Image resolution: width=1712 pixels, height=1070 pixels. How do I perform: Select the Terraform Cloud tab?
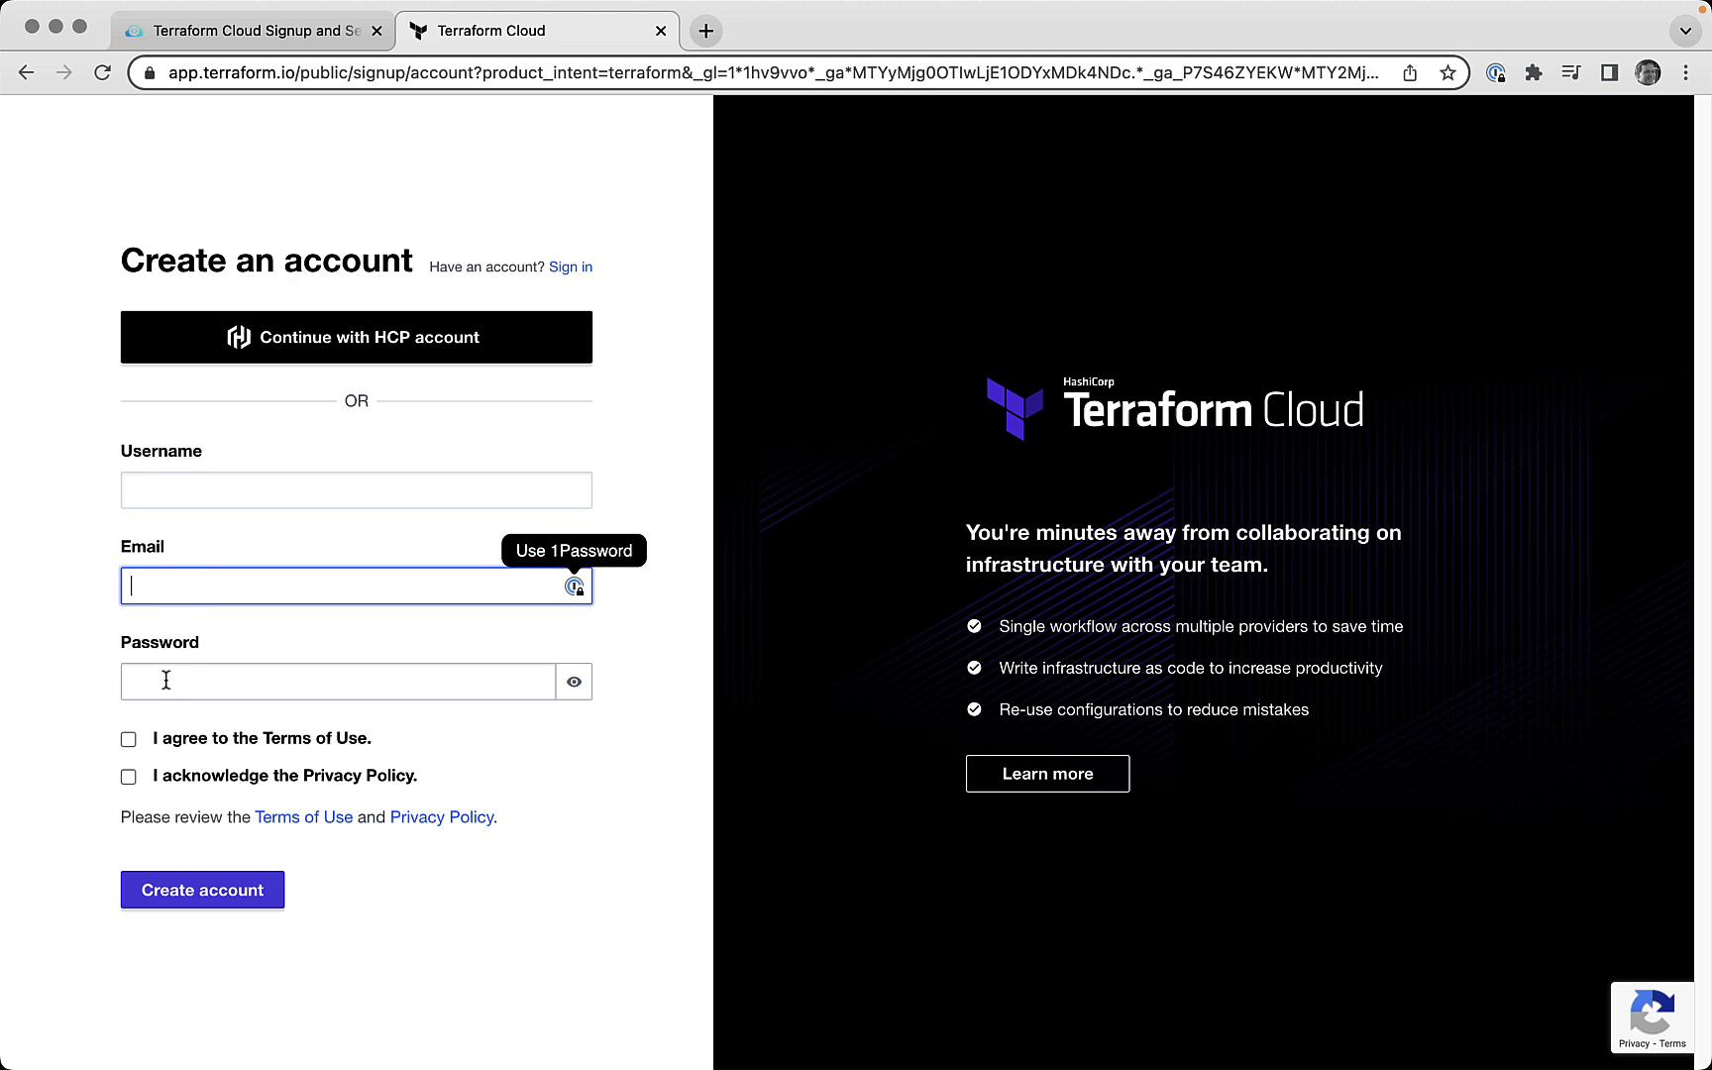(x=538, y=31)
